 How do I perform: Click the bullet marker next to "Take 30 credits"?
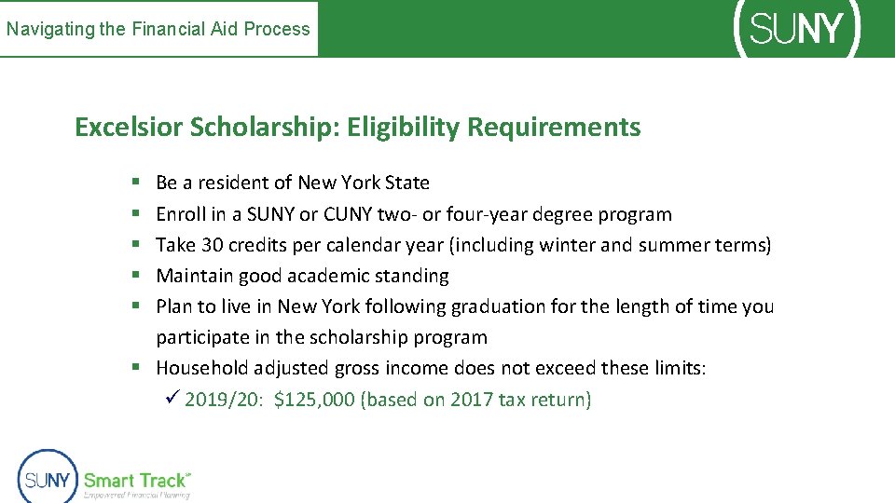[136, 245]
